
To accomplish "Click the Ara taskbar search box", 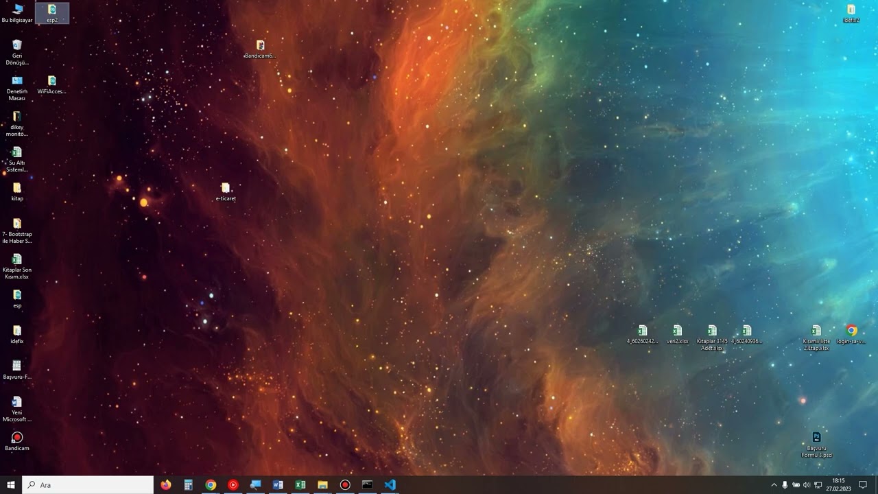I will point(88,485).
